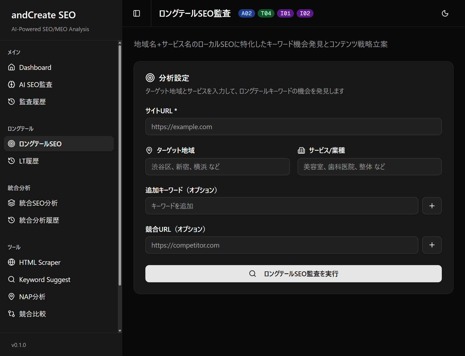Click the HTML Scraper globe icon
The image size is (465, 356).
click(x=11, y=262)
